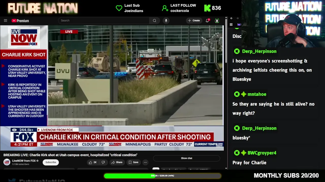Click the mntahoe chat username
Image resolution: width=325 pixels, height=182 pixels.
pos(257,94)
